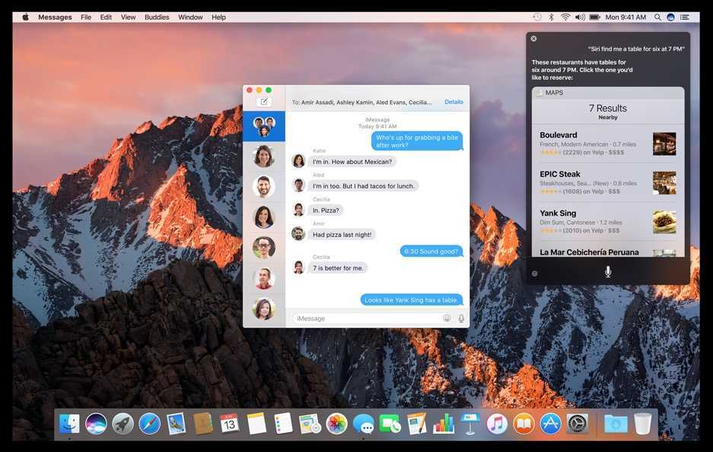The image size is (713, 452).
Task: Click Messages speech bubble icon in Dock
Action: coord(363,424)
